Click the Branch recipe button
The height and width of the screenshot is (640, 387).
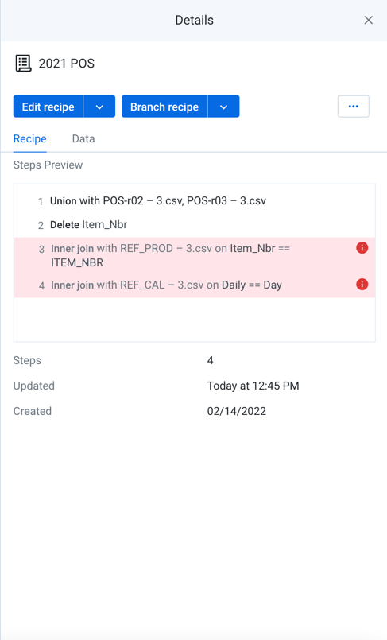coord(164,107)
